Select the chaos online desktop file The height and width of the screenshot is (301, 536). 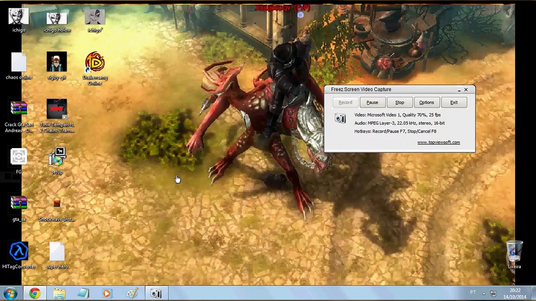pyautogui.click(x=19, y=66)
